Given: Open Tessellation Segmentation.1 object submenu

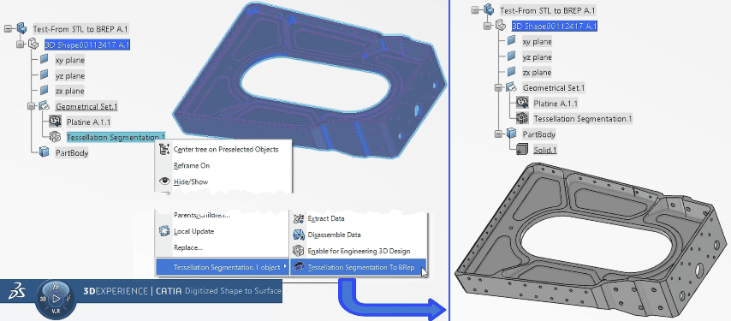Looking at the screenshot, I should pos(222,267).
